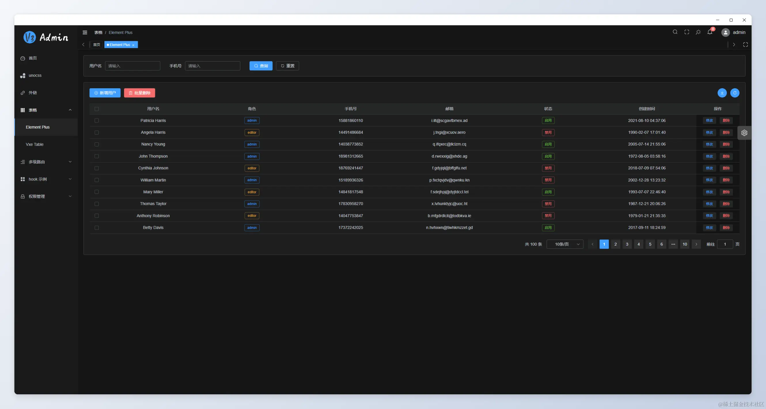Click the 新增用户 button
766x409 pixels.
tap(105, 93)
